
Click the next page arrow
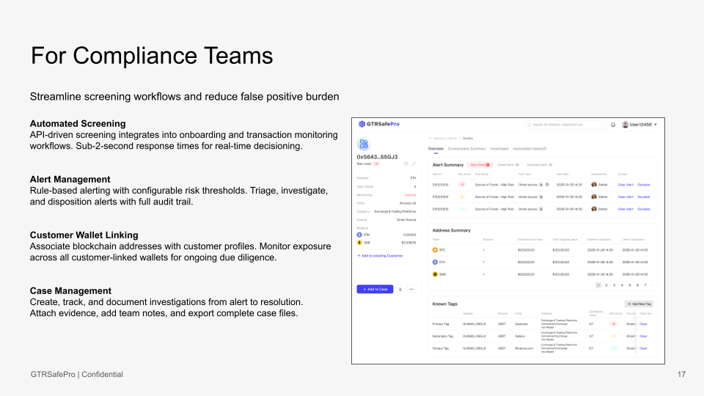(x=652, y=285)
